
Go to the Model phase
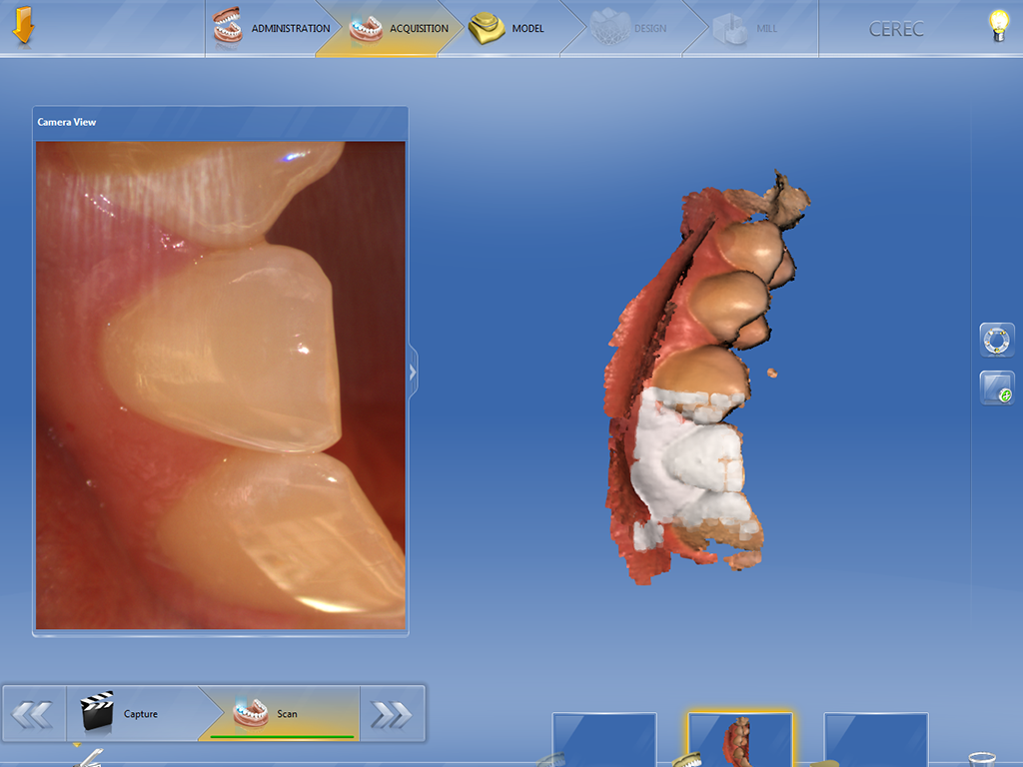pos(508,28)
